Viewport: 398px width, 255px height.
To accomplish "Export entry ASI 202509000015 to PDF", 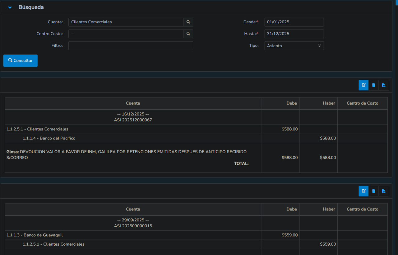I will (384, 191).
